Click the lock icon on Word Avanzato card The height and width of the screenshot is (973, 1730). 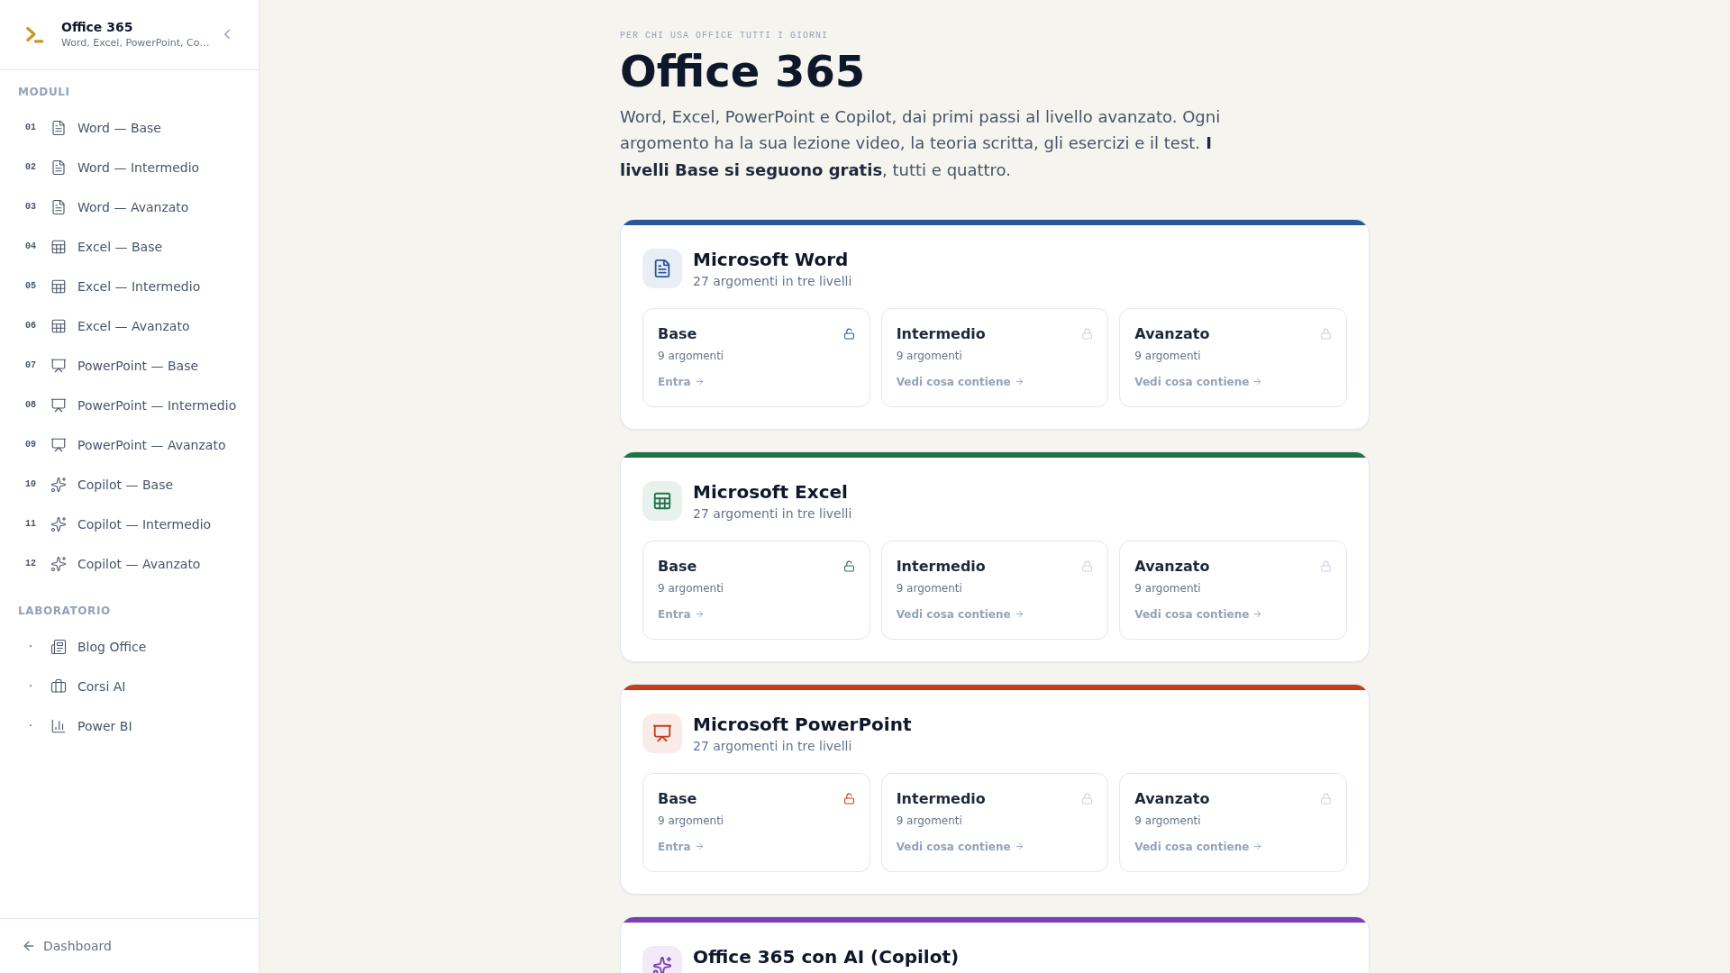pos(1325,334)
